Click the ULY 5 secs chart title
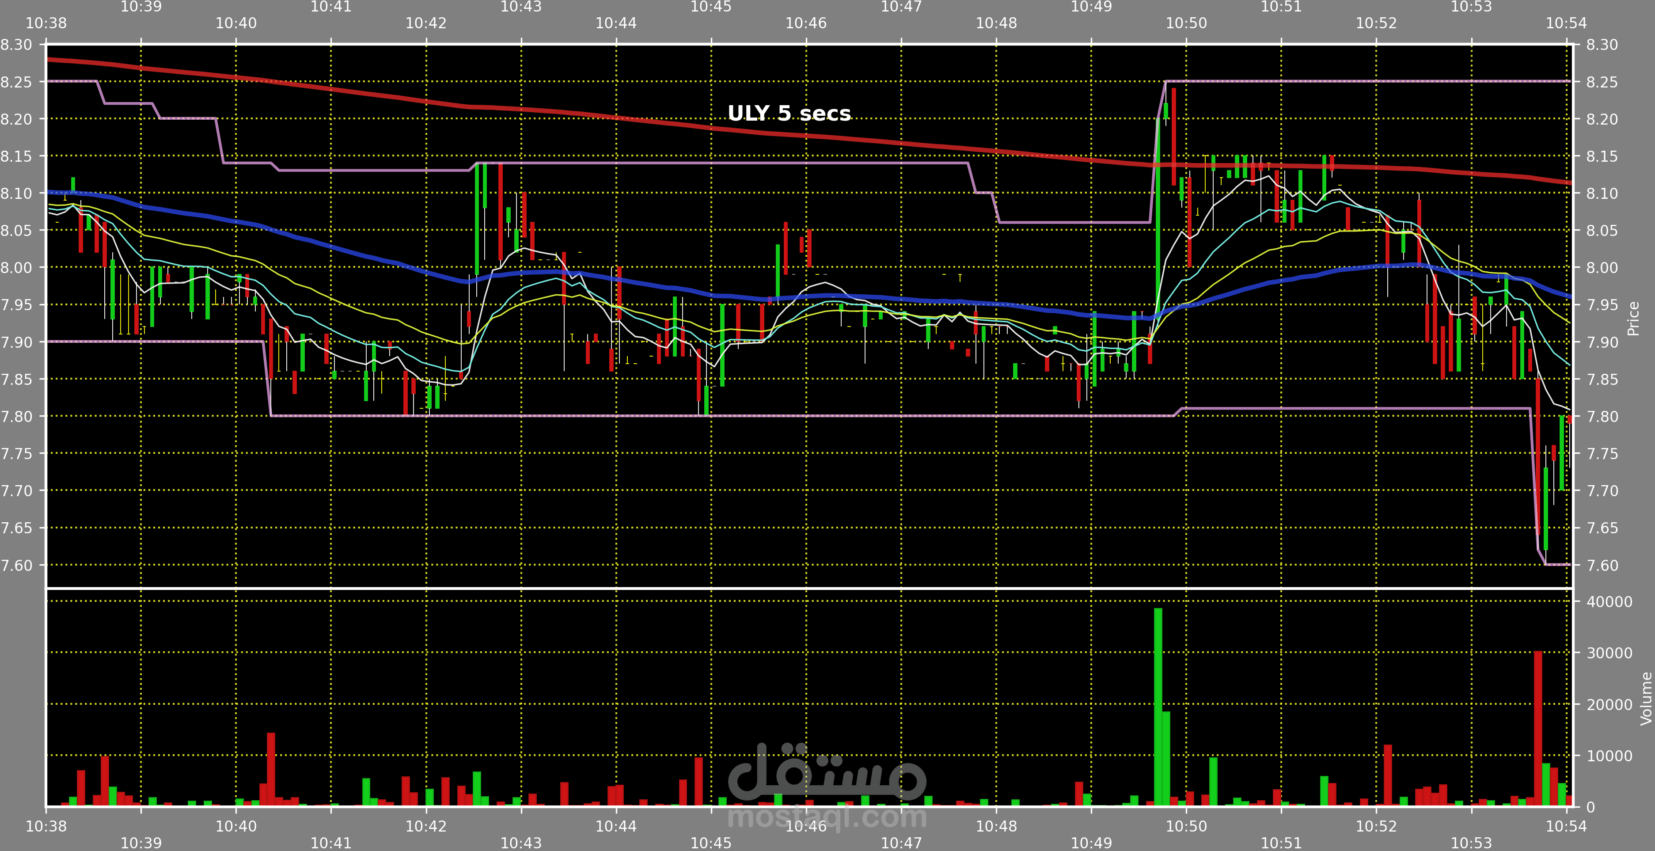The height and width of the screenshot is (851, 1655). point(789,113)
